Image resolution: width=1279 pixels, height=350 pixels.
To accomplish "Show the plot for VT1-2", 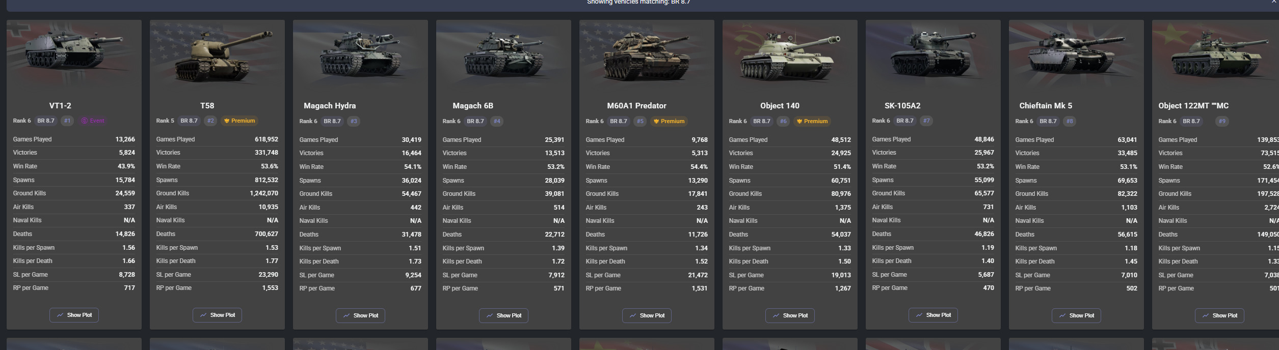I will 74,315.
